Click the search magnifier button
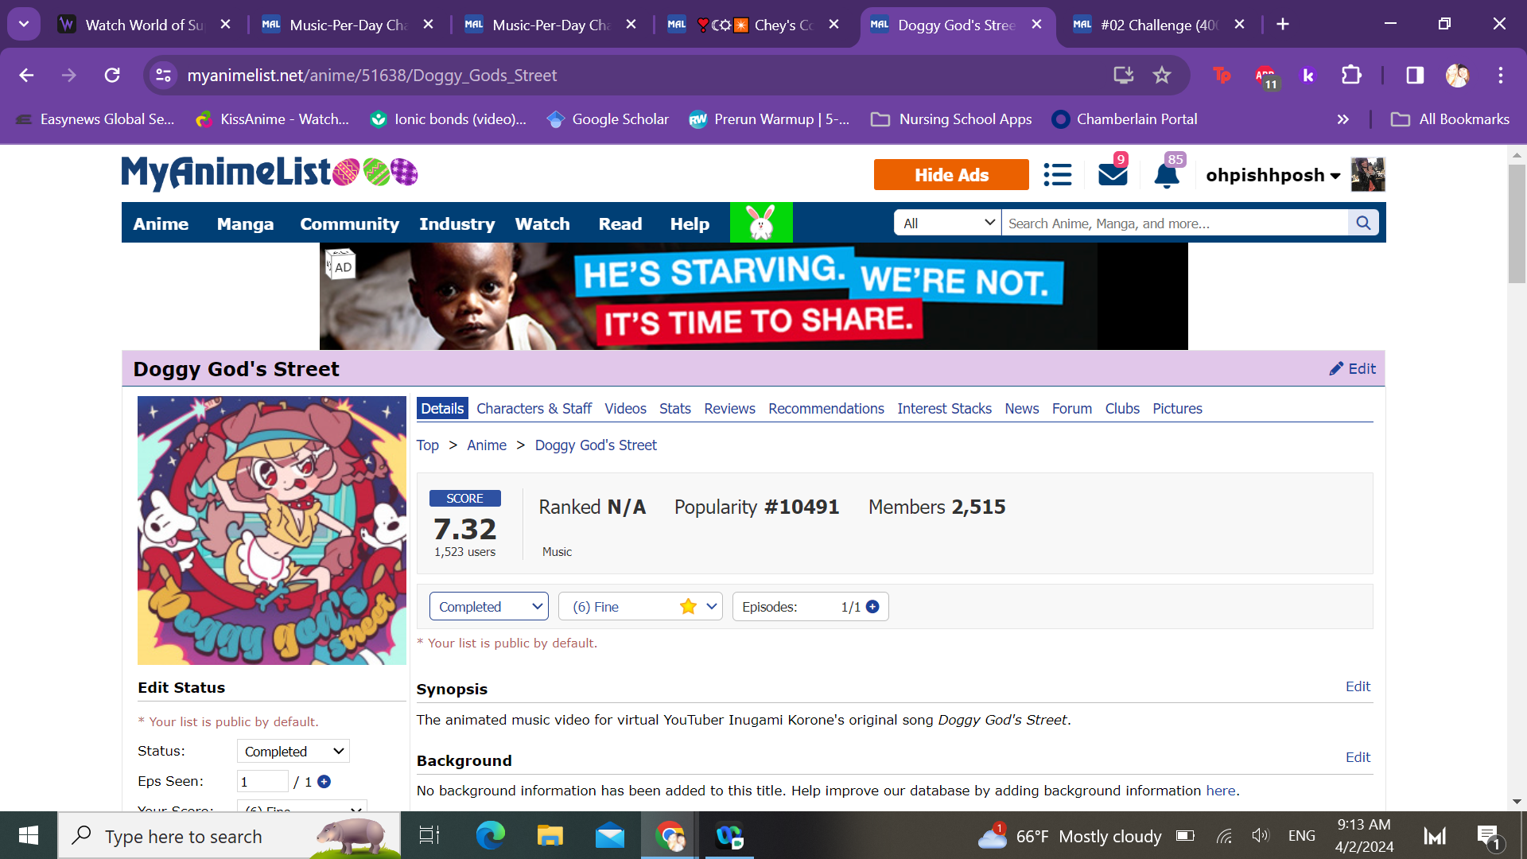 point(1363,223)
